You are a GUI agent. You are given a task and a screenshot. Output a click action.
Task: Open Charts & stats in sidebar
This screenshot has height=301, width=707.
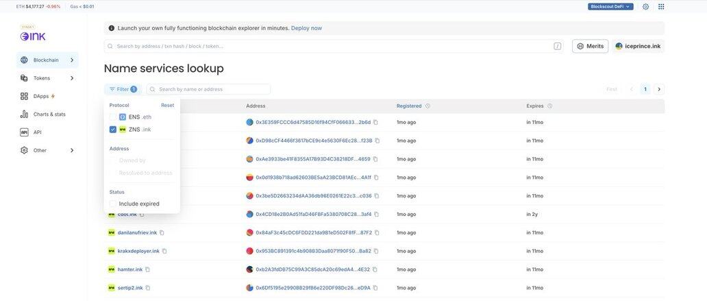point(49,114)
